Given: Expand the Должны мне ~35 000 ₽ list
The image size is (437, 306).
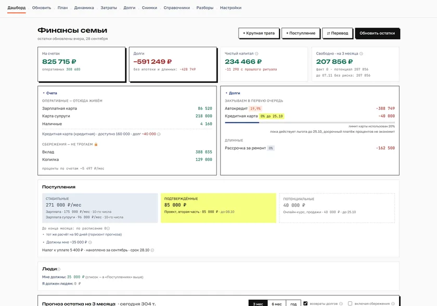Looking at the screenshot, I should 65,242.
